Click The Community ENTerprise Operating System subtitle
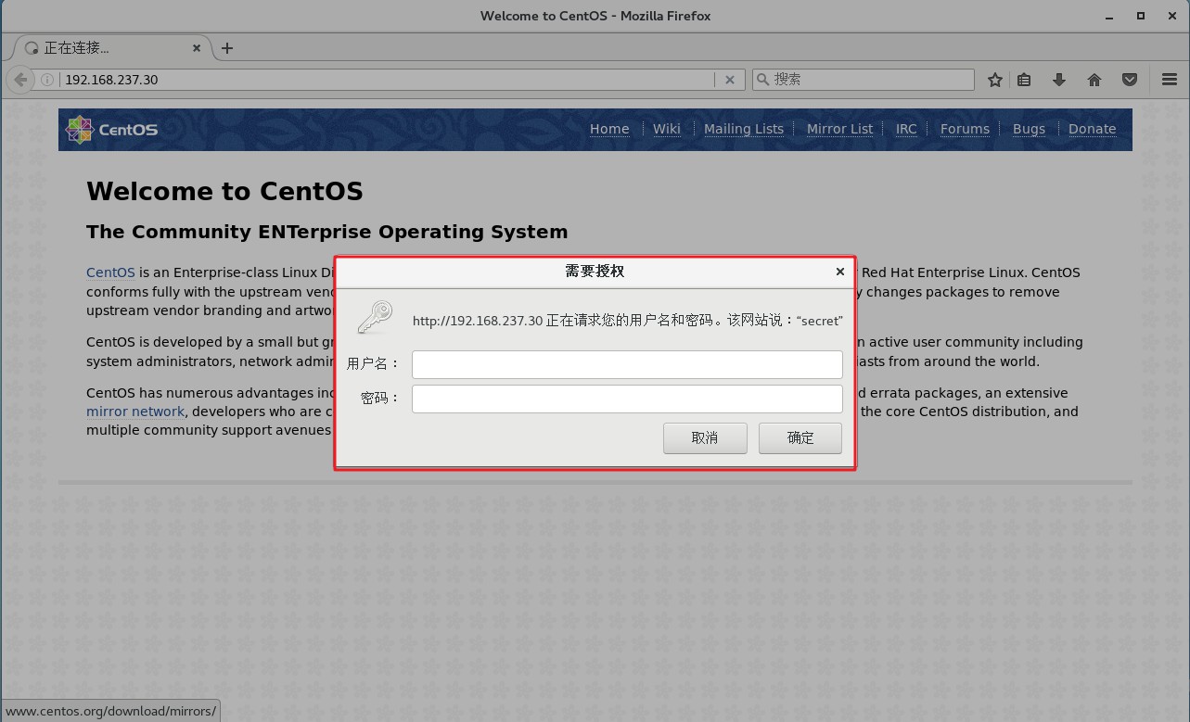 (326, 232)
